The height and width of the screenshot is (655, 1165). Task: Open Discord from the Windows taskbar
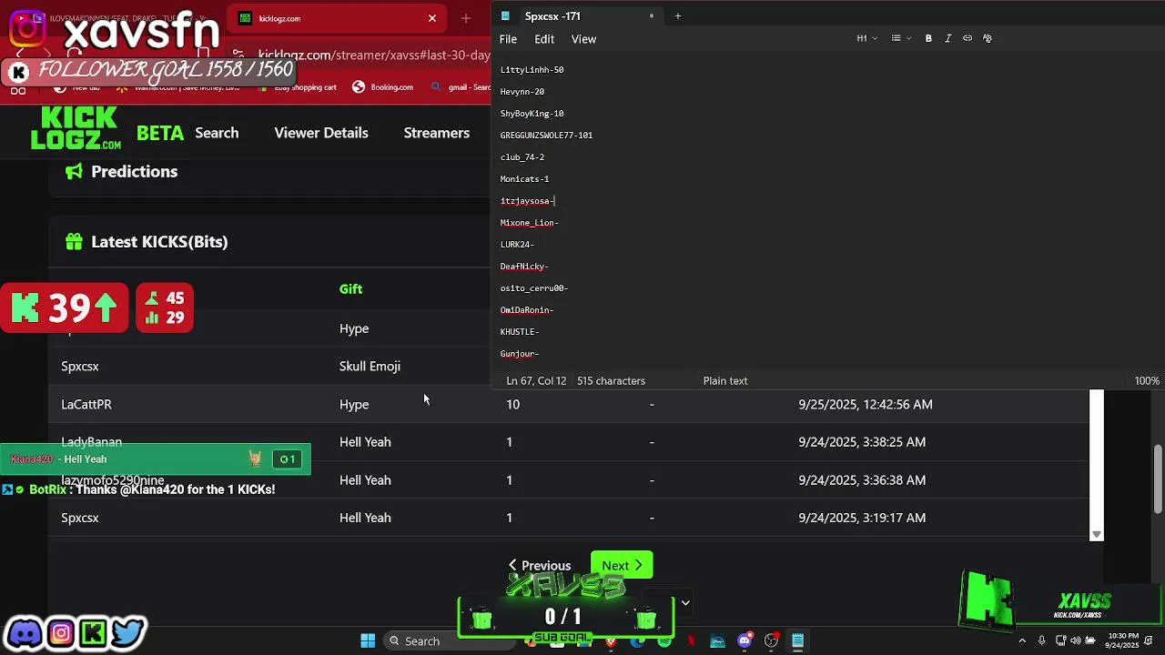745,641
